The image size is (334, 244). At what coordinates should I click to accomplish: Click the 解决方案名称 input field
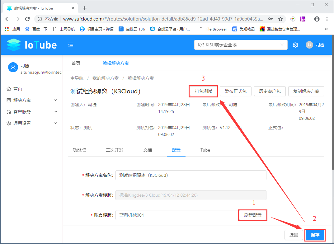(191, 175)
